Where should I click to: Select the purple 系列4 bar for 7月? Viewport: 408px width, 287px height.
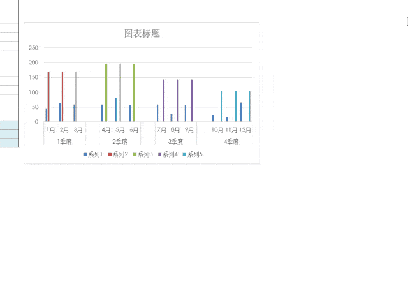(x=164, y=100)
